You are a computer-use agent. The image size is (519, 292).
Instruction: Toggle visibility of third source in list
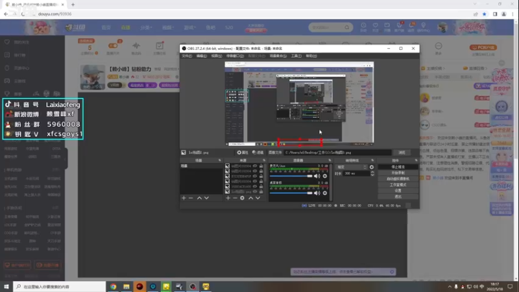[x=255, y=176]
